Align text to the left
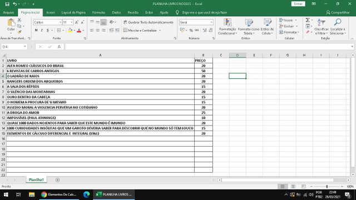 click(x=92, y=30)
